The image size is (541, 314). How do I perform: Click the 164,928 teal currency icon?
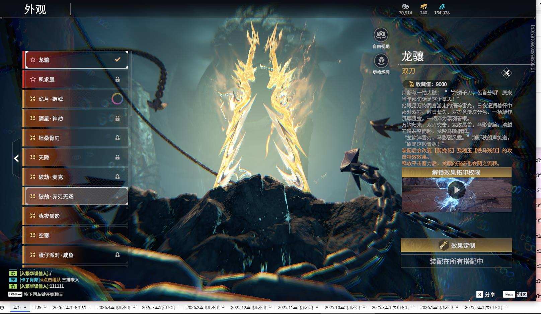point(442,6)
